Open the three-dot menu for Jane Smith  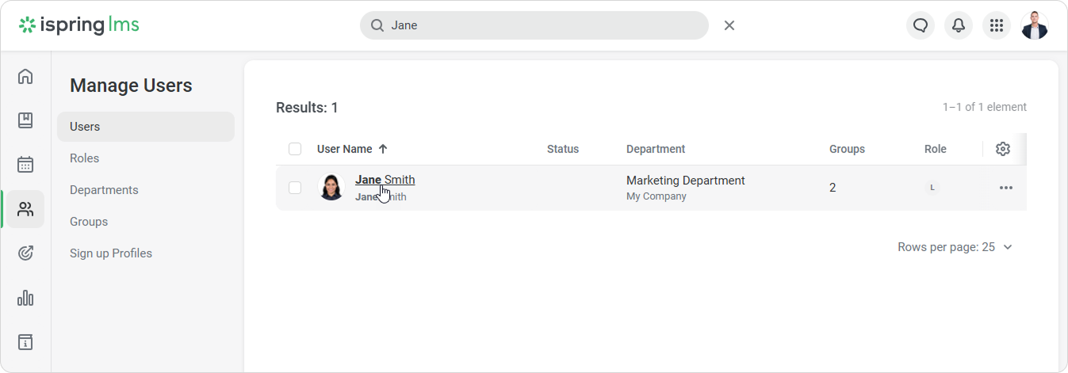click(1005, 188)
